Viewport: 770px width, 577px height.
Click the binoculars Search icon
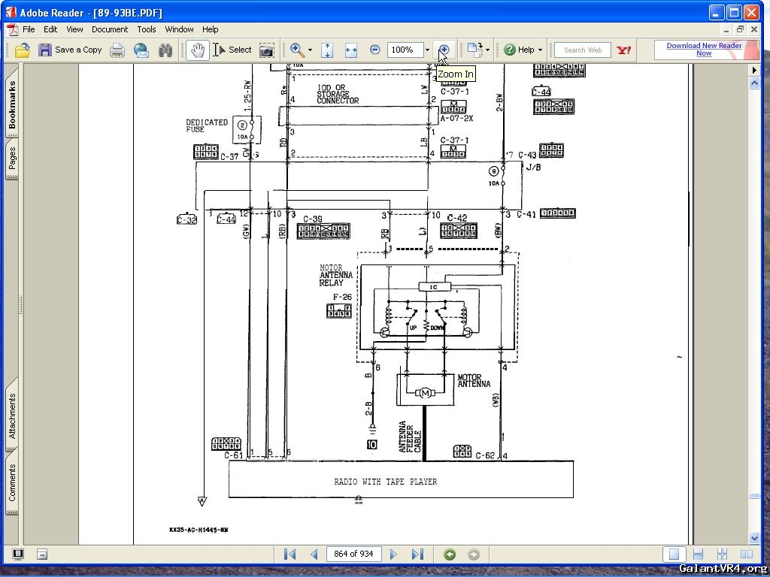165,50
